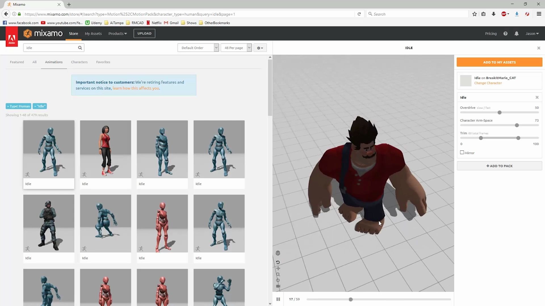
Task: Select the red-top female Idle thumbnail
Action: point(106,149)
